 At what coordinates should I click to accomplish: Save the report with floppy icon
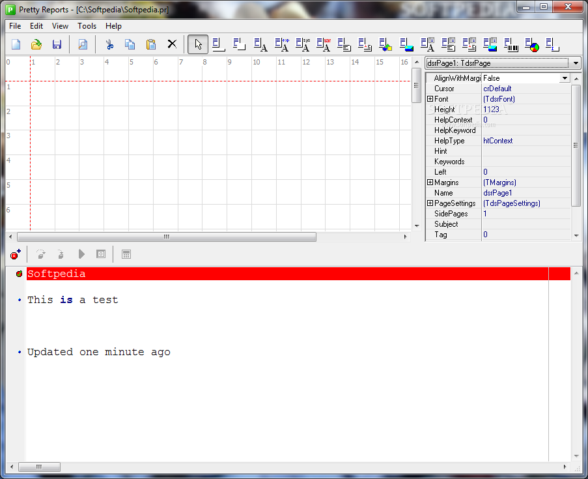point(57,45)
